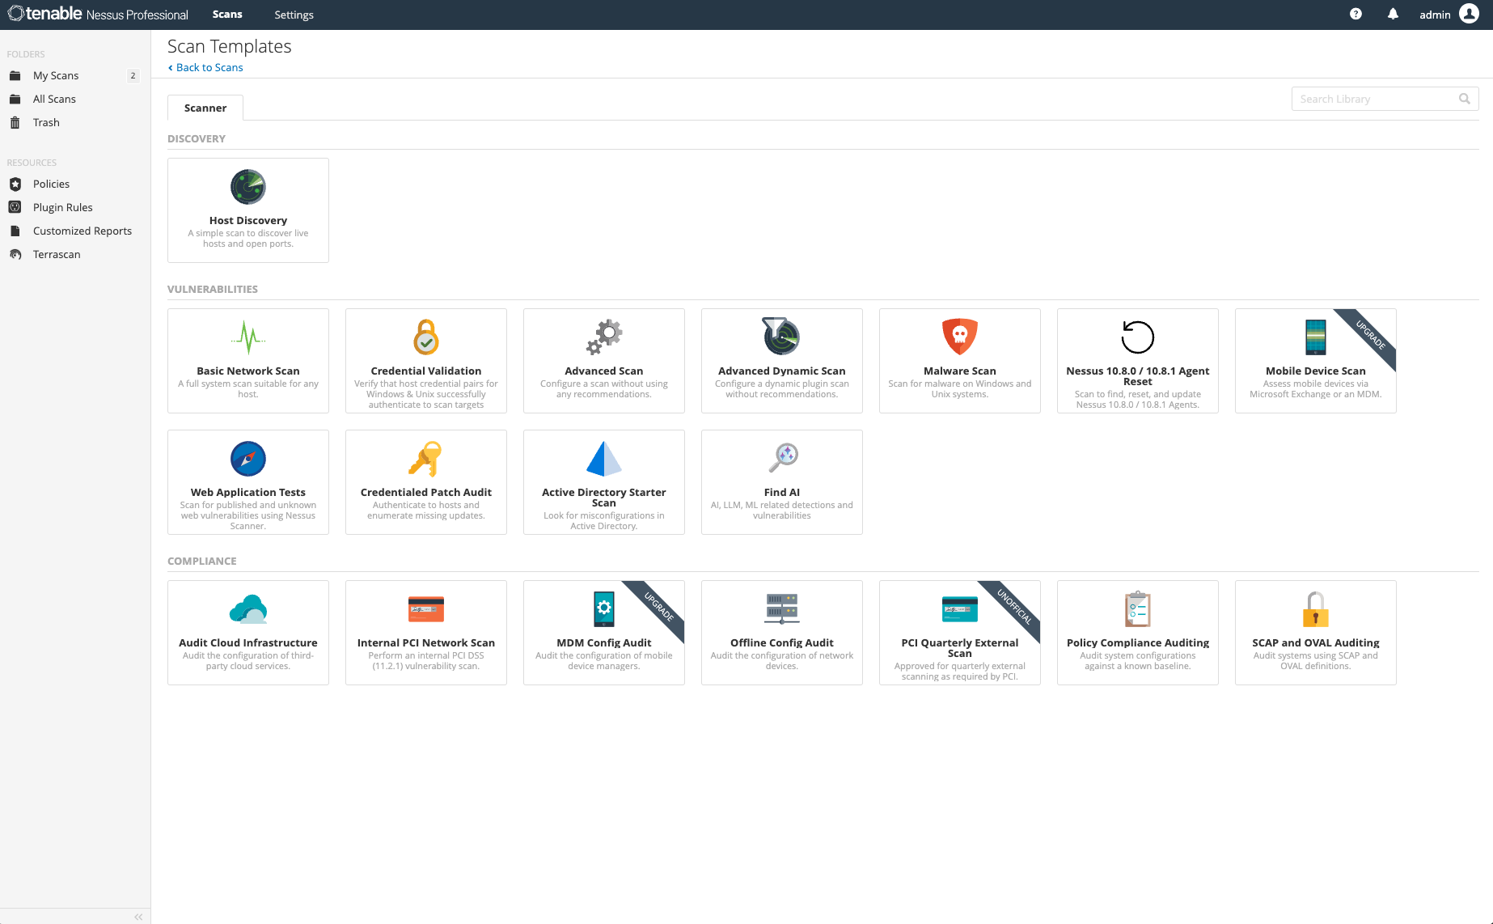Click the Host Discovery radar icon

point(247,187)
